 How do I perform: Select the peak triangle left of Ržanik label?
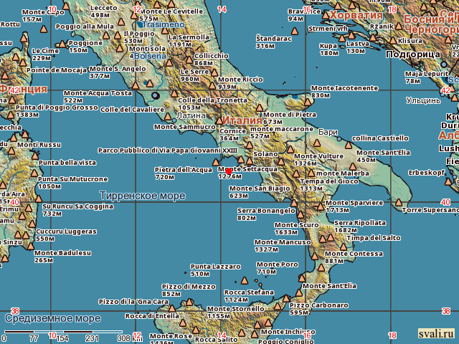[364, 27]
